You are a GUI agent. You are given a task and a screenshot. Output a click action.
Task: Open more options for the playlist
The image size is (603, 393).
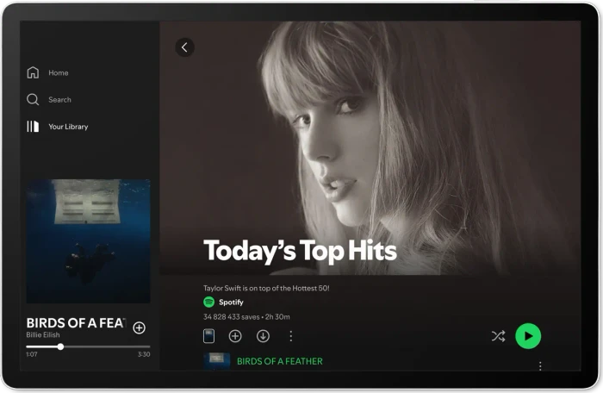tap(291, 336)
